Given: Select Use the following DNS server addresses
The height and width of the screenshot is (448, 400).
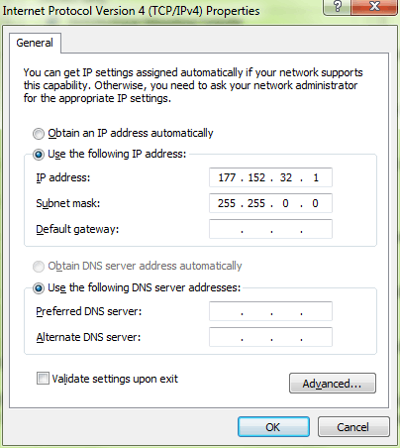Looking at the screenshot, I should click(x=39, y=288).
